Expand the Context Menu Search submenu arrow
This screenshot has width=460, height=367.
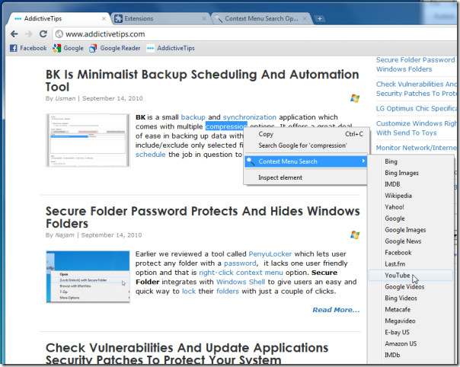(x=363, y=161)
